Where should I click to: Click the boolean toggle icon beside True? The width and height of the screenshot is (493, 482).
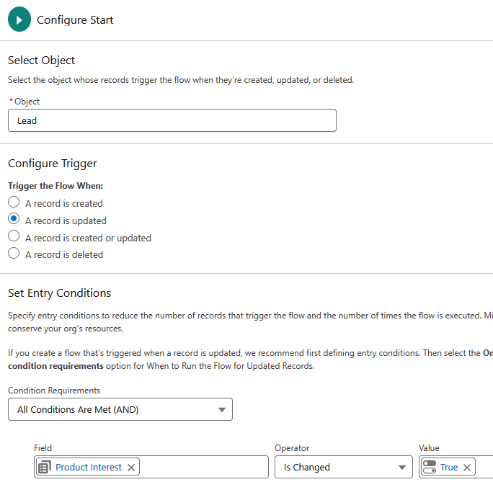[x=429, y=467]
